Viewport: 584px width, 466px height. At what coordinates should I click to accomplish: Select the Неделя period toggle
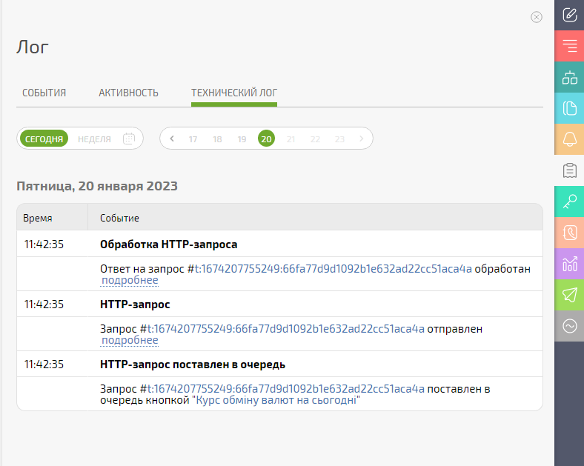(x=94, y=139)
